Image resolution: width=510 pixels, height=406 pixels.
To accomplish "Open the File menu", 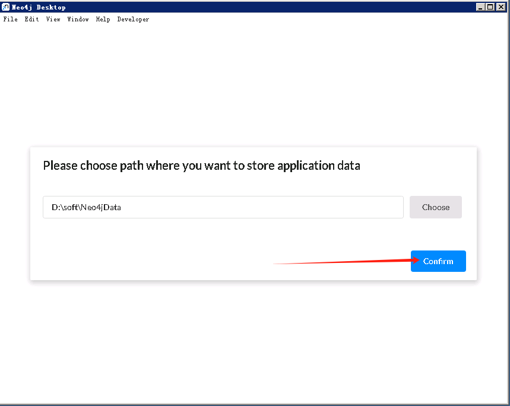I will [x=11, y=19].
